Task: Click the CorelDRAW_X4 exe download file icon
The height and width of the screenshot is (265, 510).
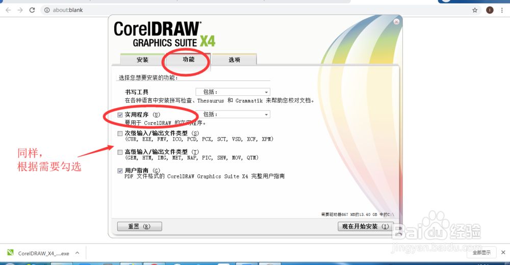Action: point(10,252)
